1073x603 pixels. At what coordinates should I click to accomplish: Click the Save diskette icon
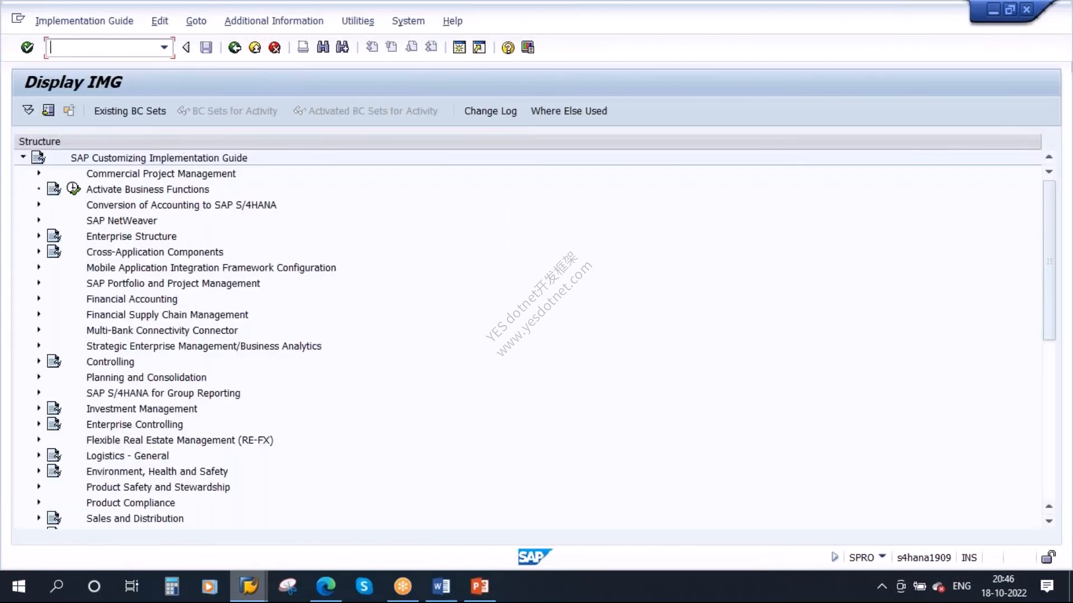(x=206, y=47)
